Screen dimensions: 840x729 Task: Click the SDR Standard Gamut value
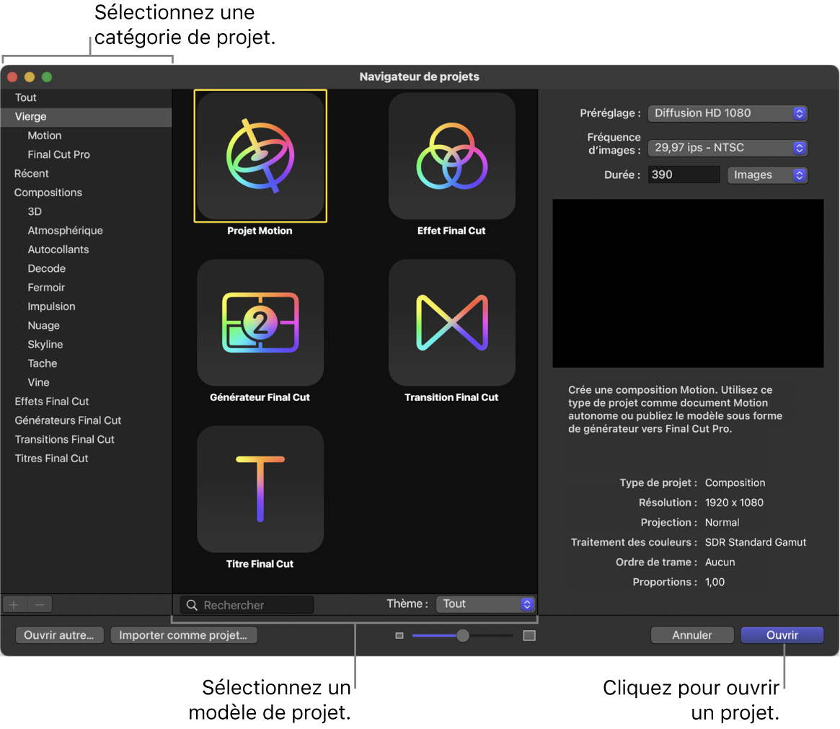756,542
